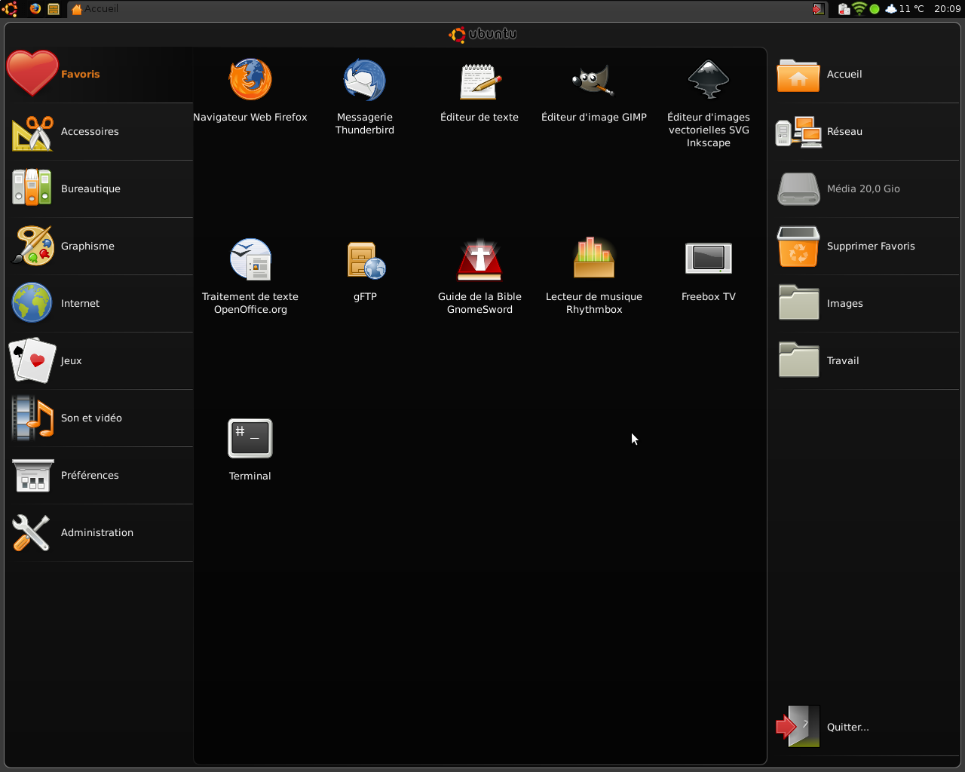Click the red arrow logout panel icon
The height and width of the screenshot is (772, 965).
tap(819, 9)
